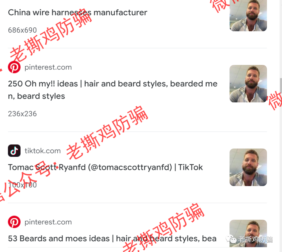Open '53 Beards and moes ideas' result
Image resolution: width=282 pixels, height=252 pixels.
pyautogui.click(x=112, y=238)
